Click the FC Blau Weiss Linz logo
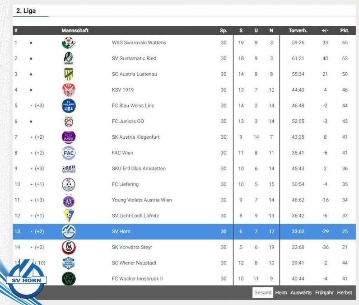Screen dimensions: 359x305 click(x=69, y=106)
